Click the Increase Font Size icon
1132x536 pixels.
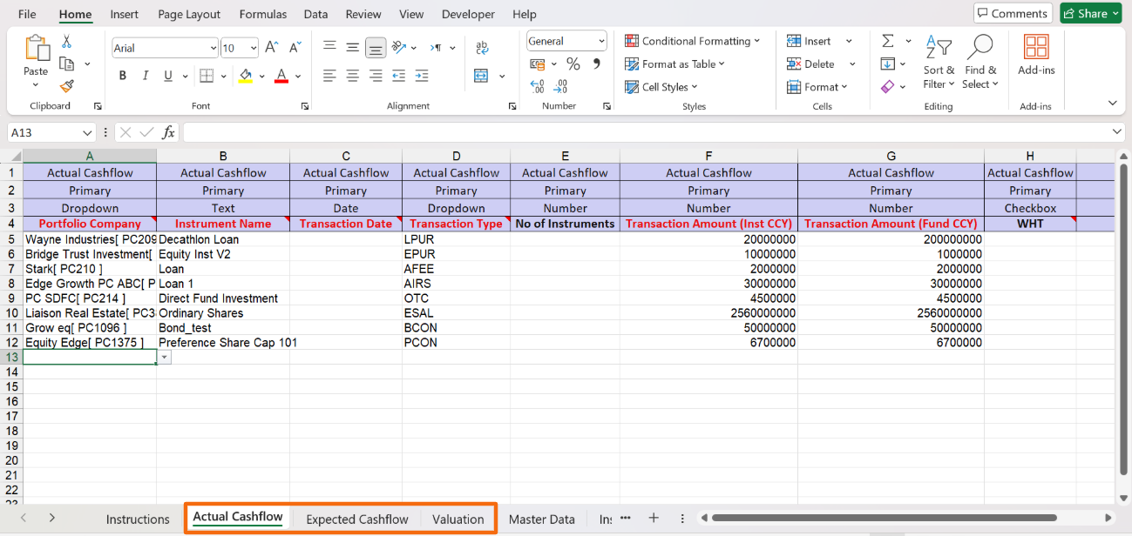click(272, 48)
